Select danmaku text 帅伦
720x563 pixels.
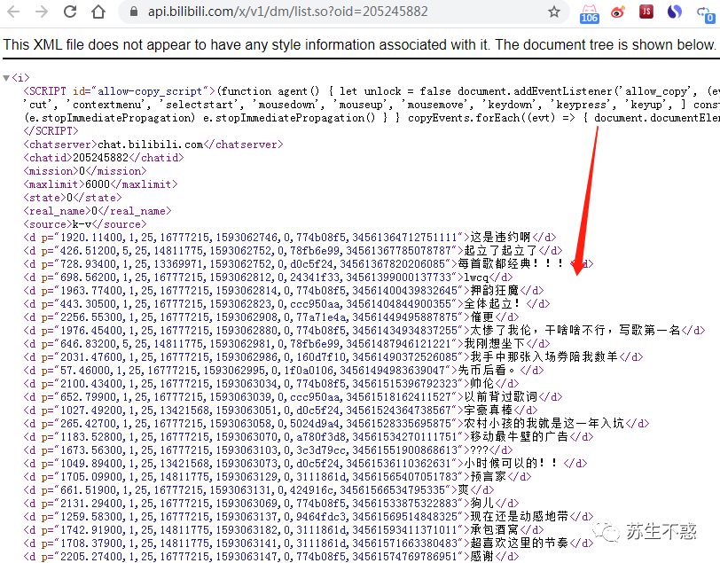click(x=482, y=383)
